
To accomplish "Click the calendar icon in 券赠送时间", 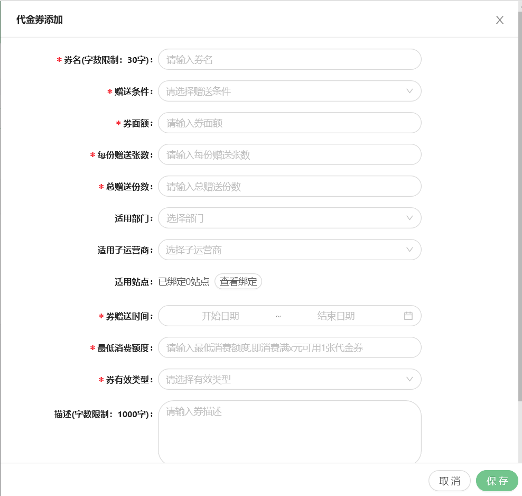I will click(x=408, y=316).
